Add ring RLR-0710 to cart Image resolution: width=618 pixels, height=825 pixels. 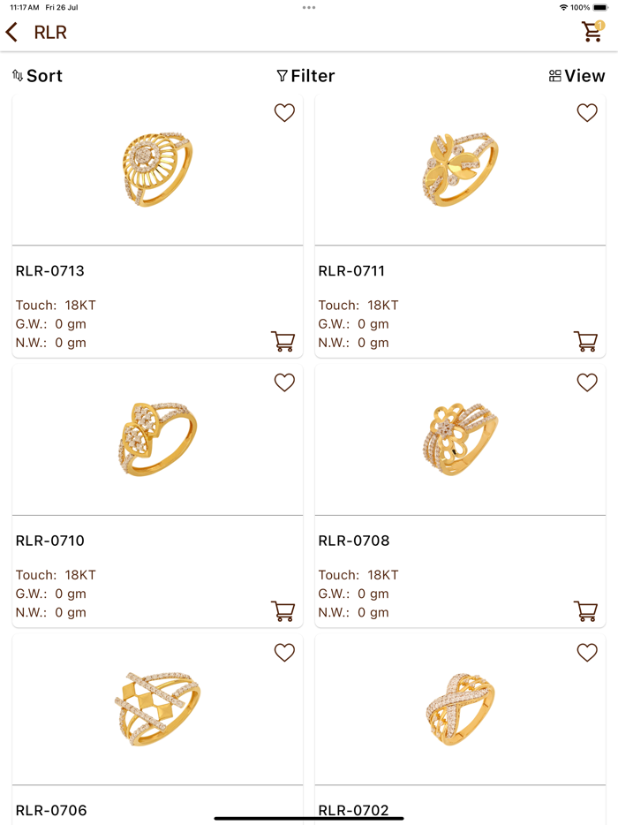tap(283, 610)
